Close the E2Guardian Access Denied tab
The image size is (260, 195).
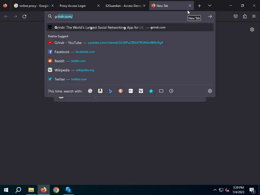(144, 6)
